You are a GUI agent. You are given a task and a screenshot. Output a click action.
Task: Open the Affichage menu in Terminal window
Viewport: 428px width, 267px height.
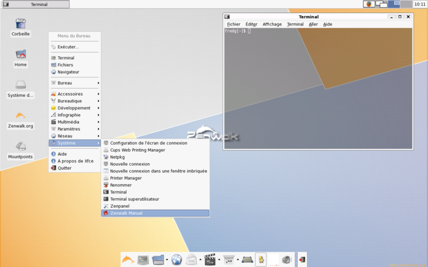click(272, 24)
